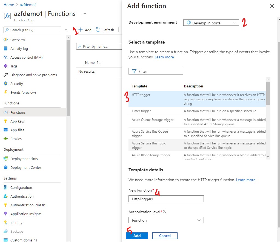Click the Tags purple tag icon
The image size is (280, 242).
click(x=5, y=66)
